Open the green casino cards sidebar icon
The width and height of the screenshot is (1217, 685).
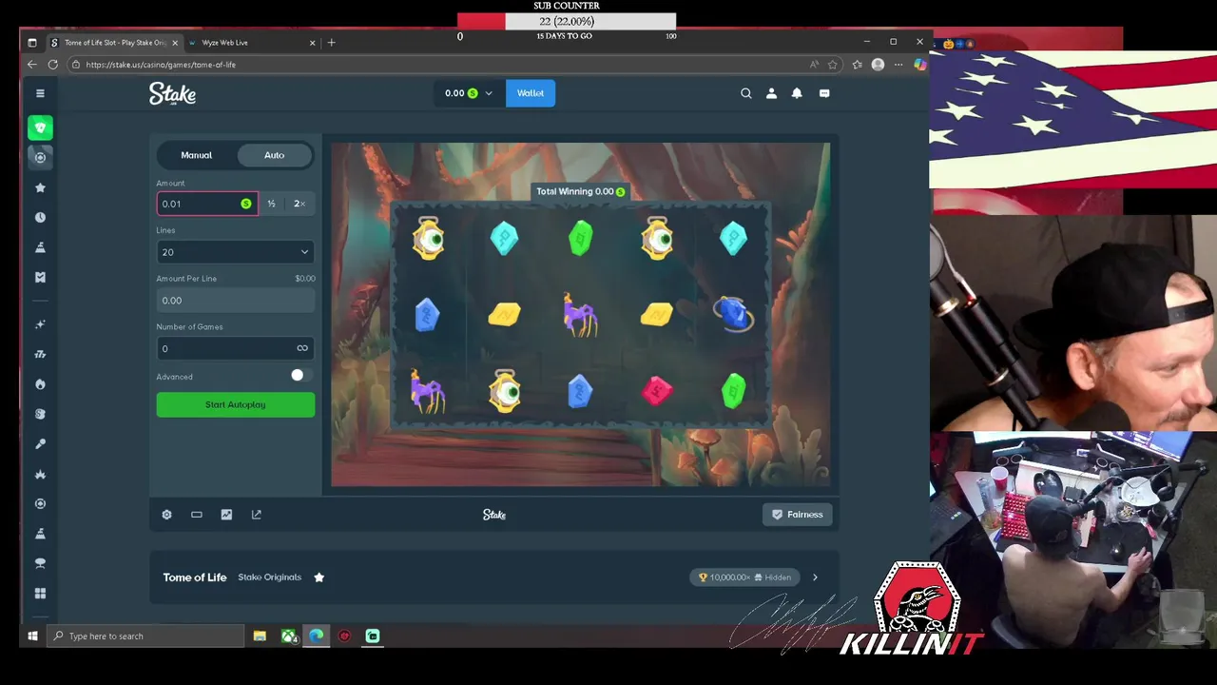point(40,127)
